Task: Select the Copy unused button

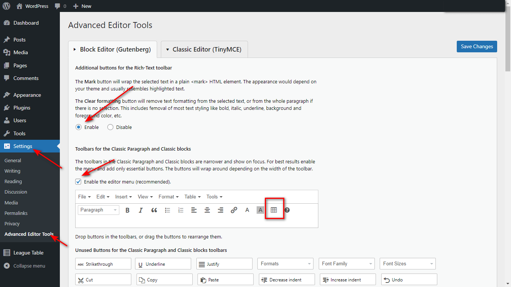Action: 165,280
